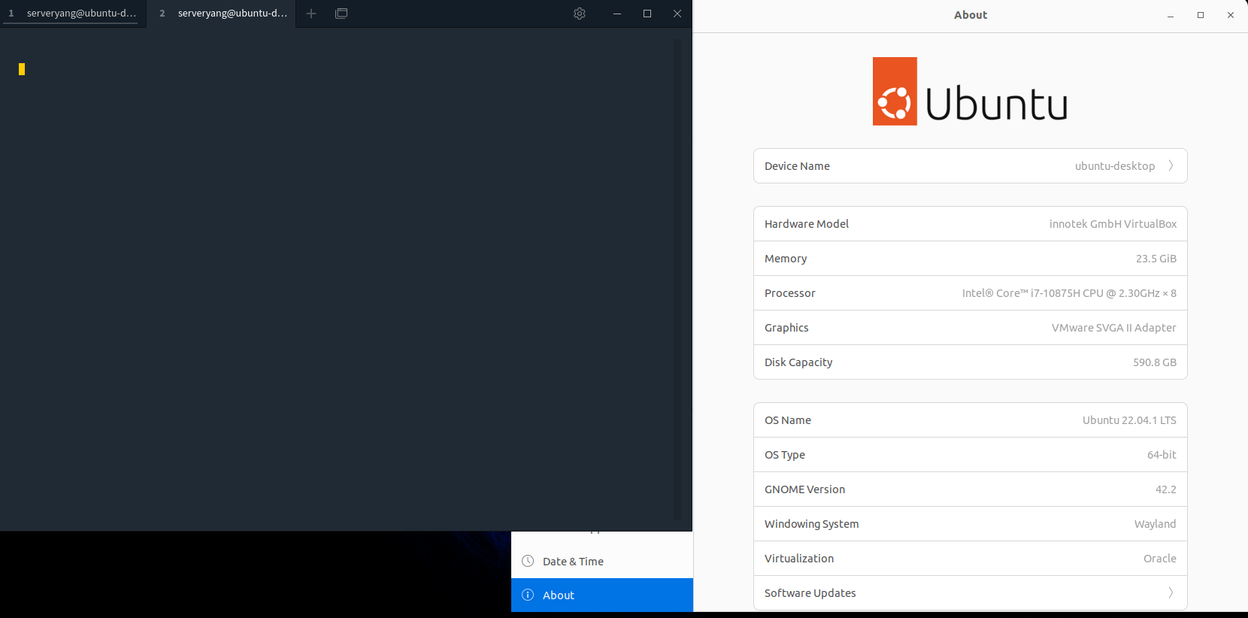The width and height of the screenshot is (1248, 618).
Task: Switch to first serveryang terminal tab
Action: (x=73, y=14)
